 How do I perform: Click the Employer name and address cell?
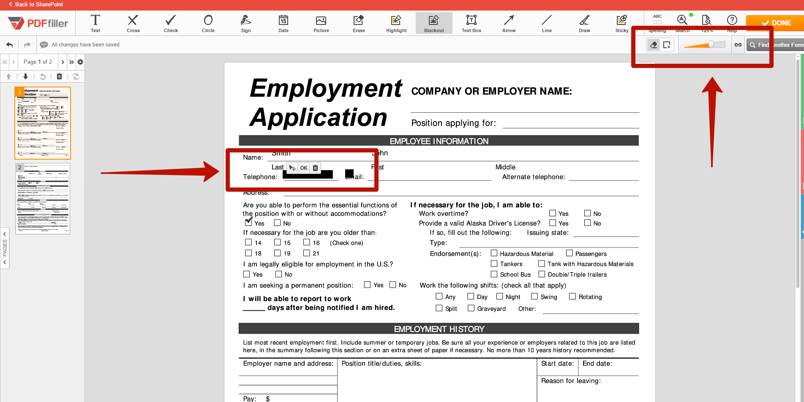coord(288,367)
